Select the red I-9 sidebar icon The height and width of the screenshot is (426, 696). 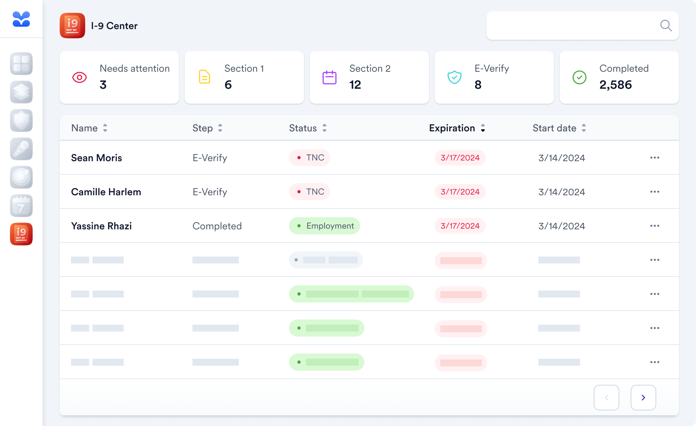21,234
